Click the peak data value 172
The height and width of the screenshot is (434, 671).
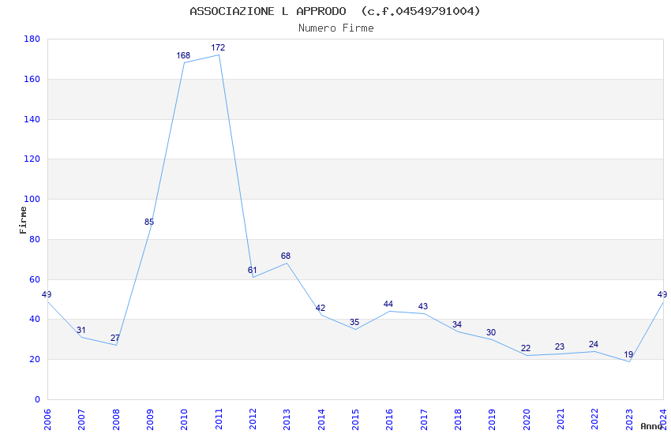pos(218,47)
